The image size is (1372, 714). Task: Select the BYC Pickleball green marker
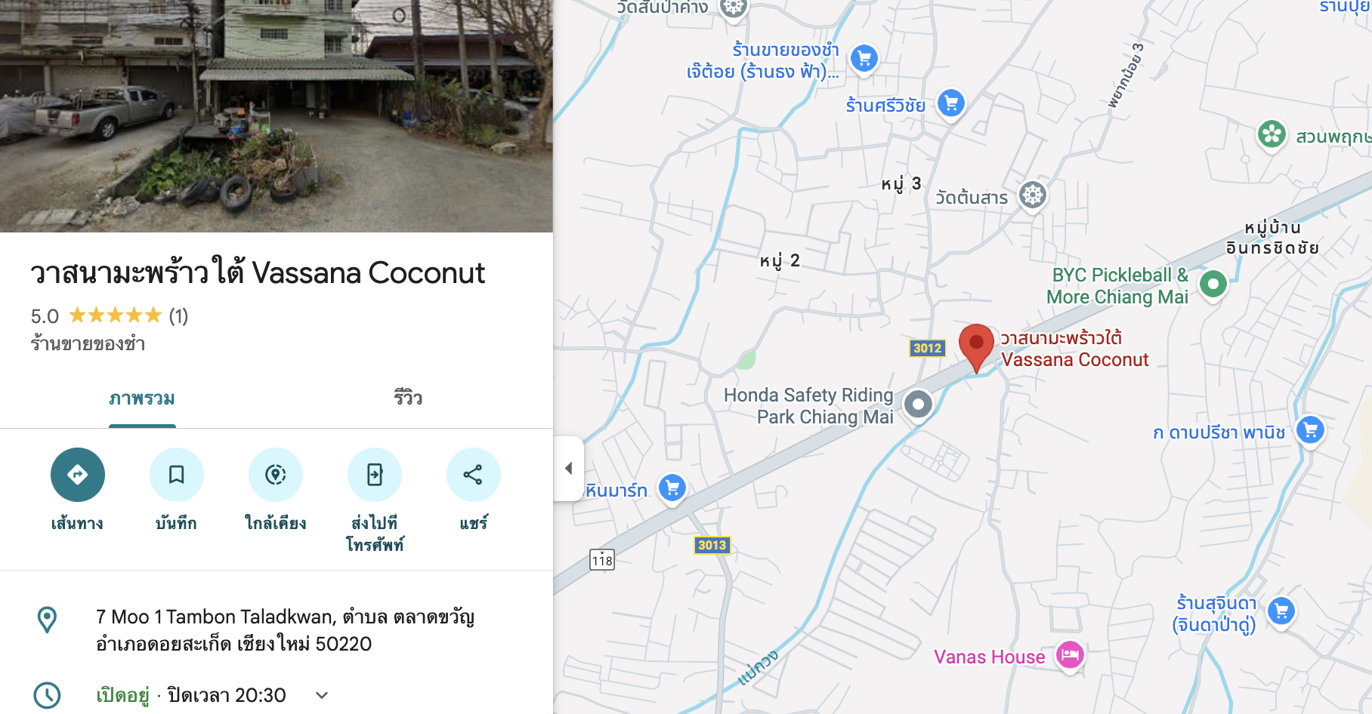tap(1213, 285)
